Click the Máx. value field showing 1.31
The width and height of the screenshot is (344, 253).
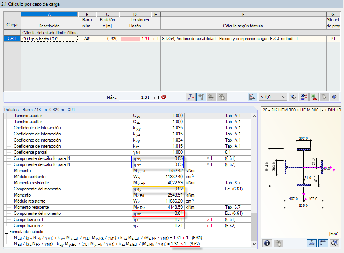click(135, 97)
